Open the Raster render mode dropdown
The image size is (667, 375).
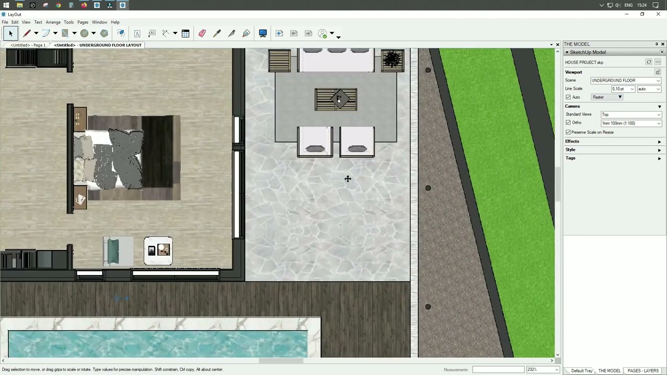click(x=607, y=97)
